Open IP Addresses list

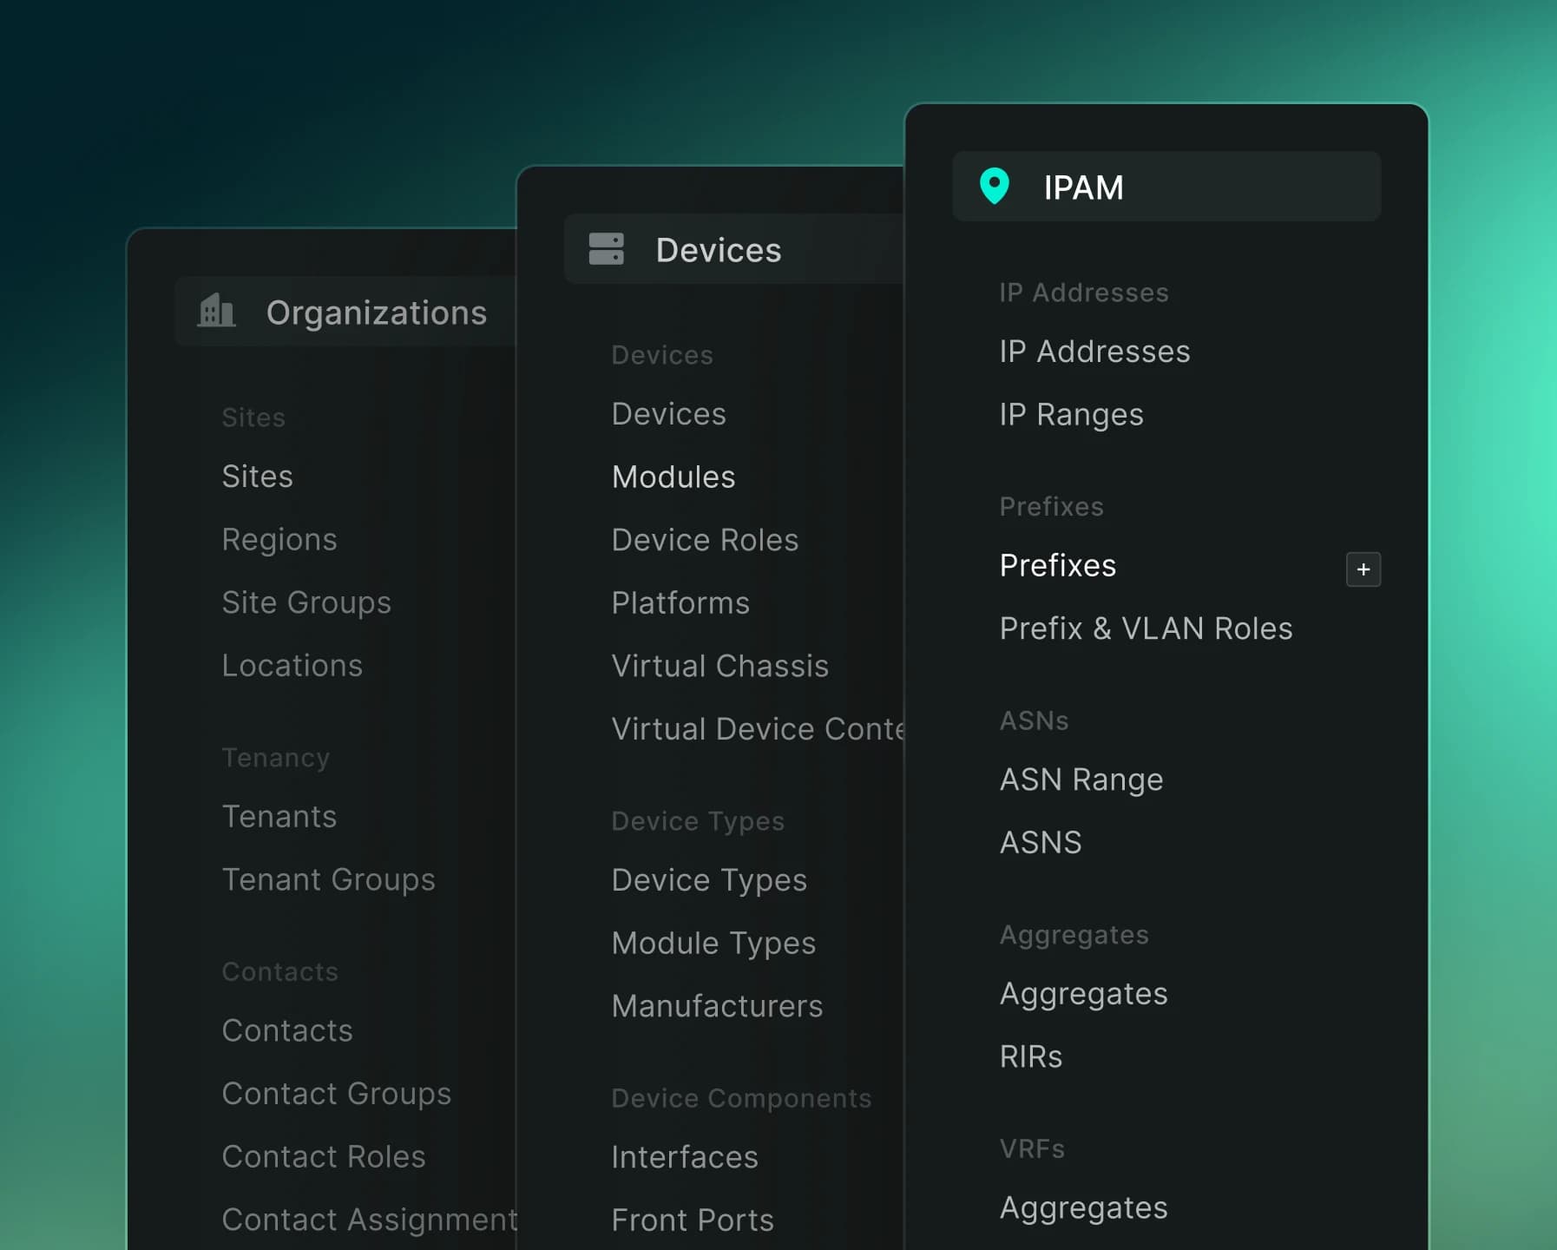[1094, 352]
